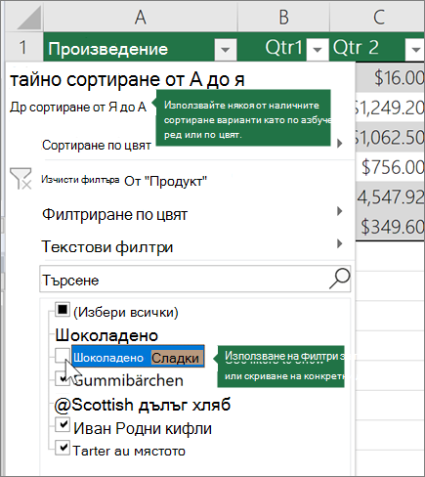425x477 pixels.
Task: Select the Шоколадено list entry
Action: click(x=106, y=335)
